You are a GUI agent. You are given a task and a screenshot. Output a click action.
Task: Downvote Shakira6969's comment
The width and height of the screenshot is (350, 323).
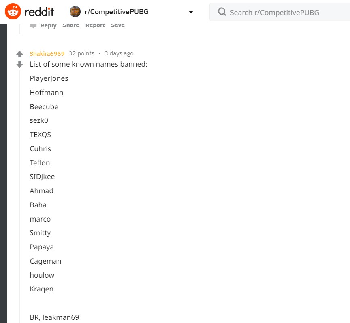coord(19,64)
